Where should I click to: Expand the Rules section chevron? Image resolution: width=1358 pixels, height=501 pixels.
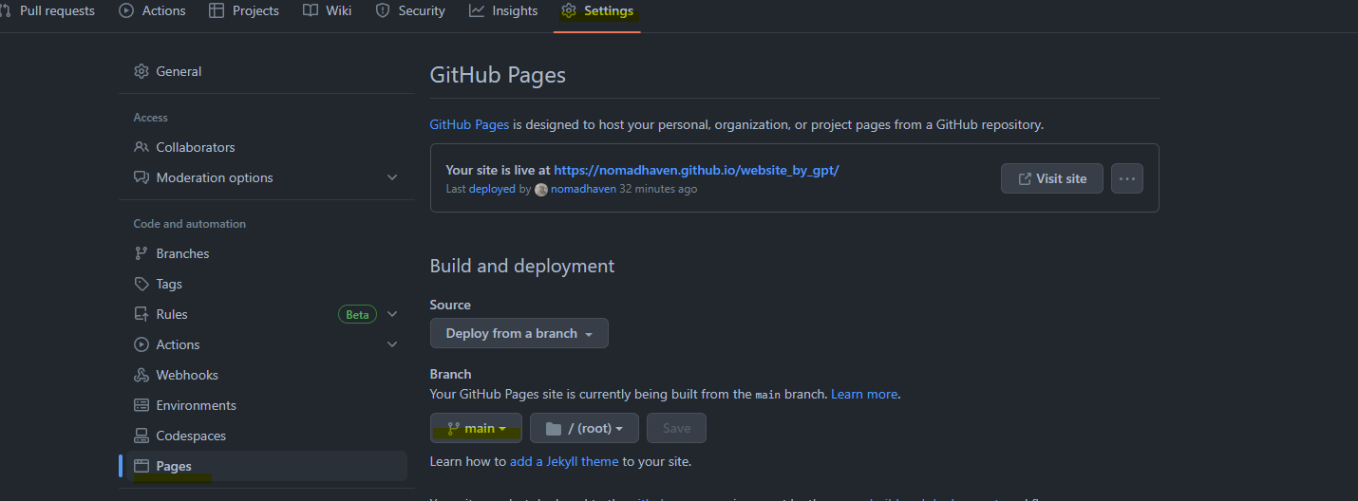click(392, 314)
